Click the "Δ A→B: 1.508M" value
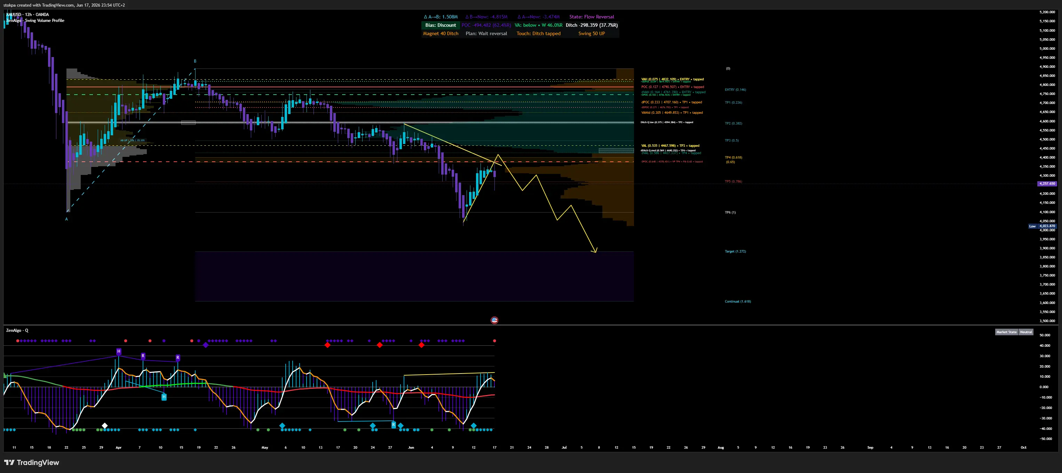 coord(441,17)
